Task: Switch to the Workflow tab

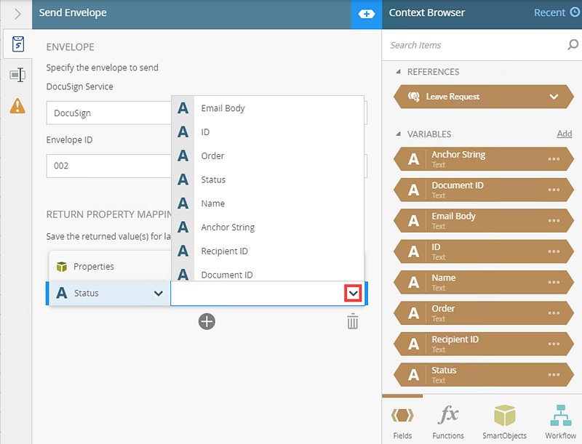Action: click(560, 421)
